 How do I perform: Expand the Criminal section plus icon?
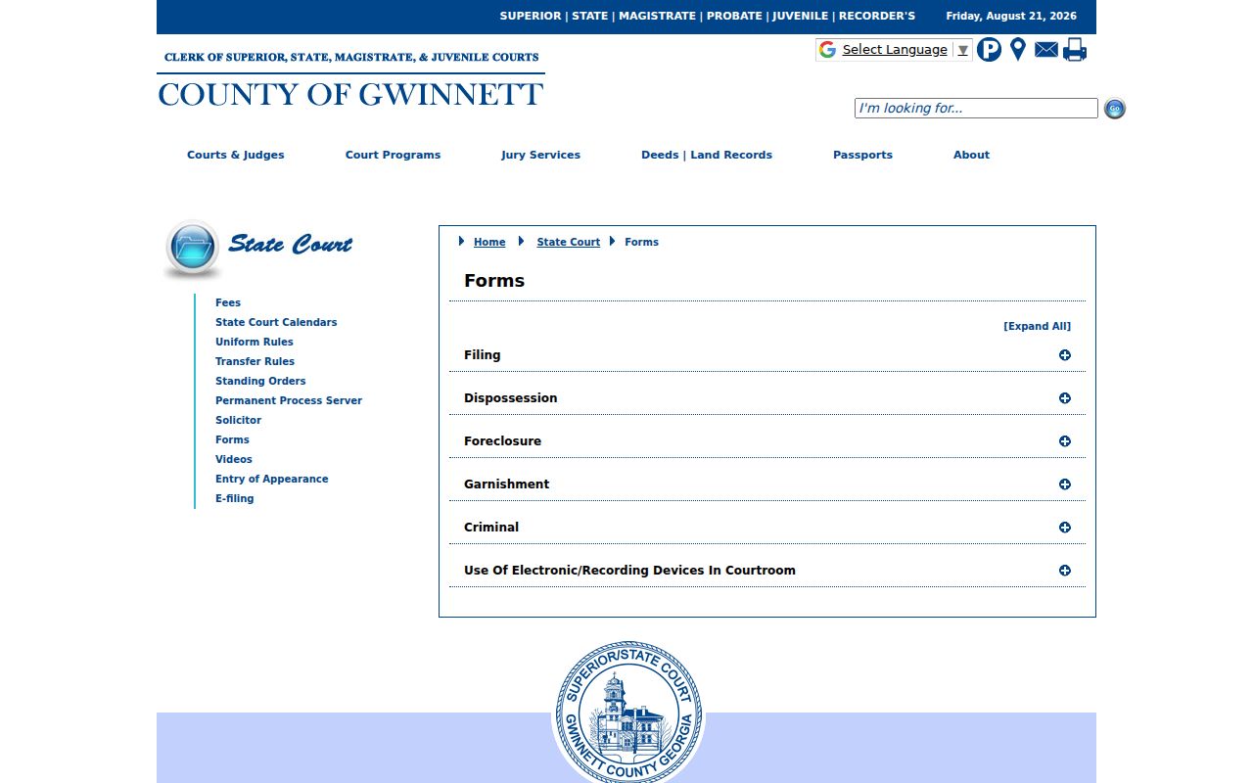click(1065, 528)
